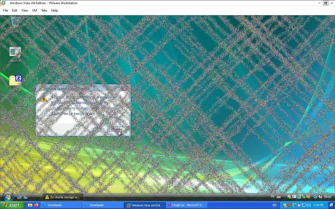Open the host Start button
Viewport: 335px width, 209px height.
coord(13,205)
